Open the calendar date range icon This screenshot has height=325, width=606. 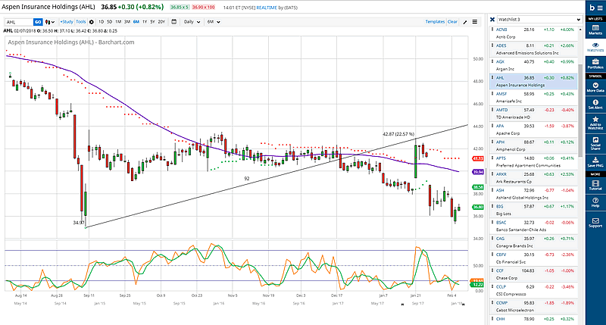click(x=174, y=22)
